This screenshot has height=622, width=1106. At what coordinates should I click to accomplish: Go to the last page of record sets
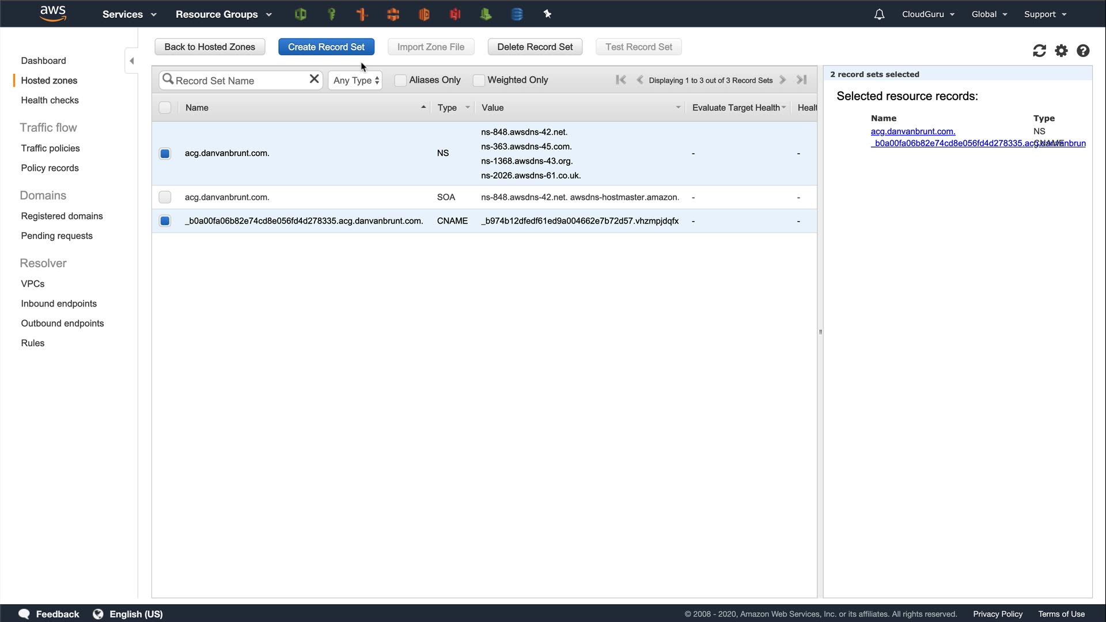point(802,80)
